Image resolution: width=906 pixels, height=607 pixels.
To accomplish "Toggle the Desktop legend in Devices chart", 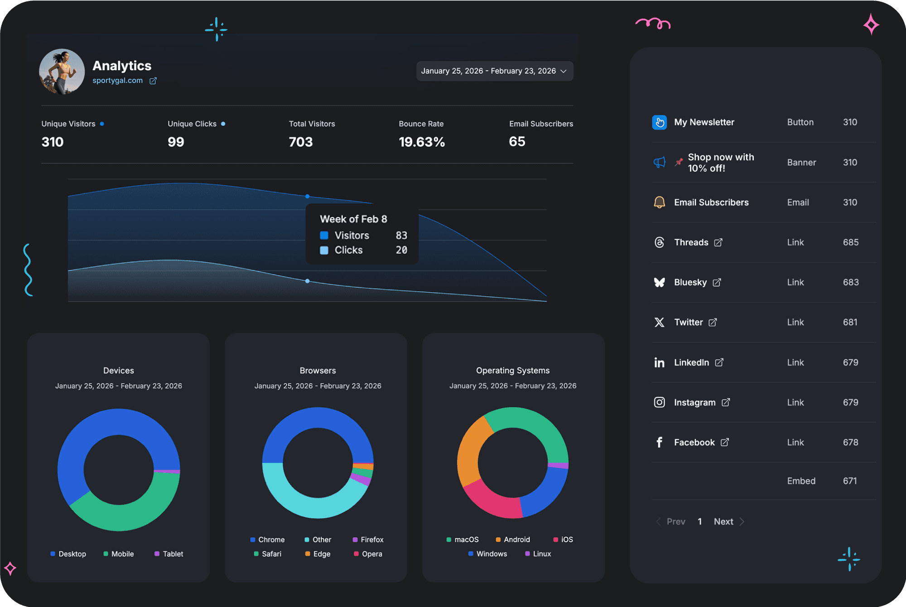I will [x=68, y=554].
